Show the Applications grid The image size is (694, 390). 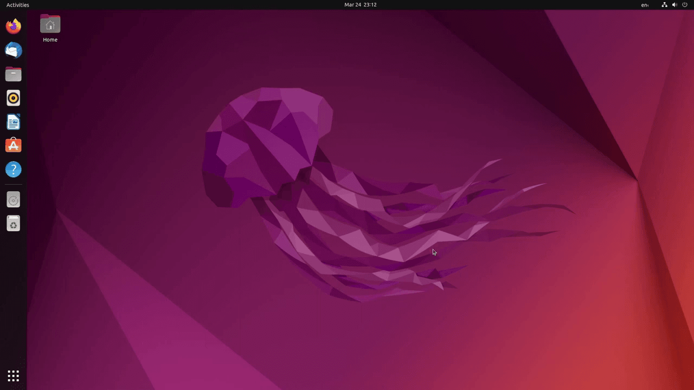[13, 375]
